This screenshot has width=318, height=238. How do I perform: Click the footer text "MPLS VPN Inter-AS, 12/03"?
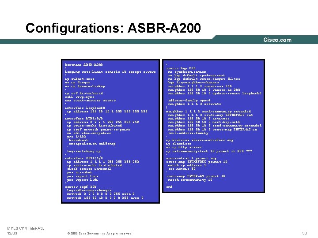coord(26,231)
